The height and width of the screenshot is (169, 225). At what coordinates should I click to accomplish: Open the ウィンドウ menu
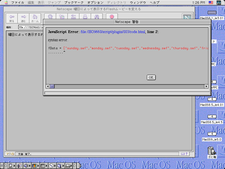138,3
